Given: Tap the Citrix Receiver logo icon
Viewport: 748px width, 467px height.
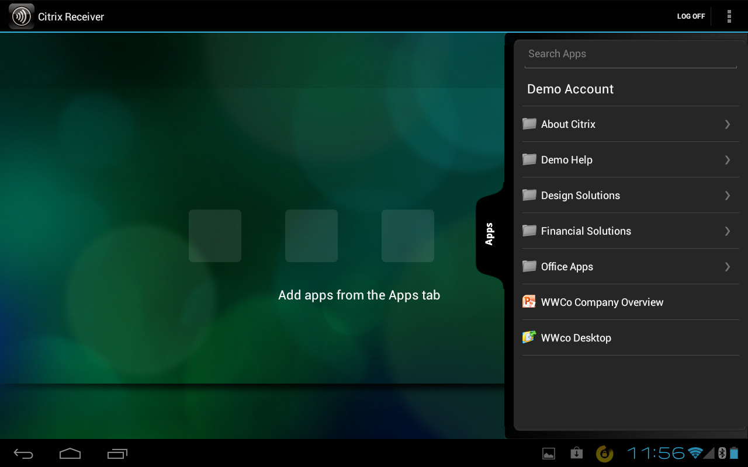Looking at the screenshot, I should click(x=22, y=16).
